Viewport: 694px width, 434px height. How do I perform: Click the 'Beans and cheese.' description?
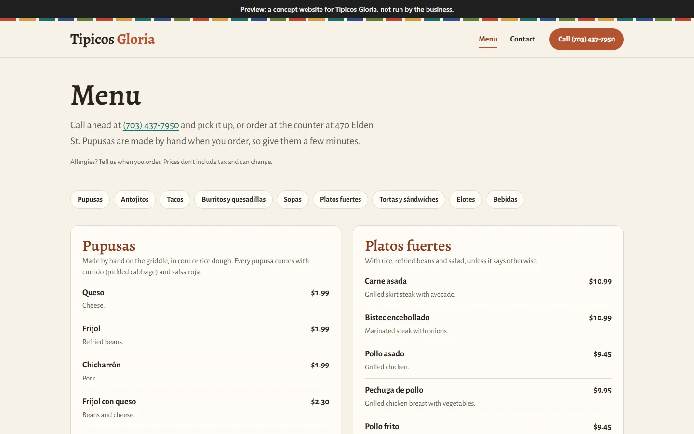108,415
